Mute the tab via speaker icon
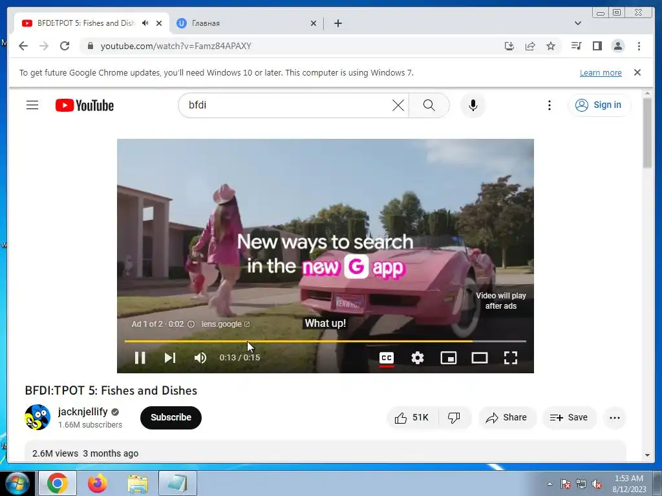 pyautogui.click(x=145, y=23)
